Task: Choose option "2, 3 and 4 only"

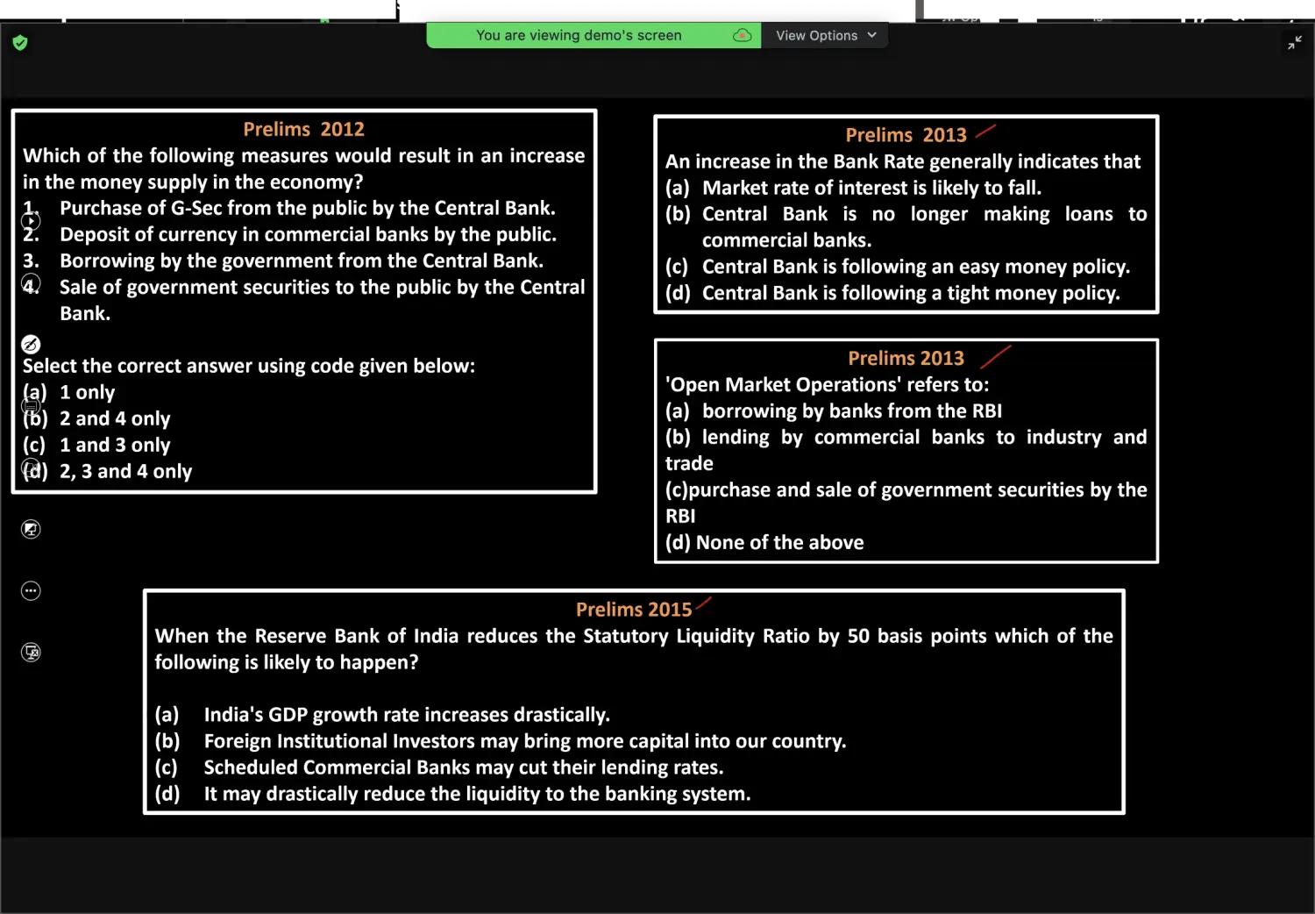Action: pos(124,471)
